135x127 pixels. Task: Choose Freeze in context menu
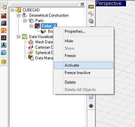(84, 56)
